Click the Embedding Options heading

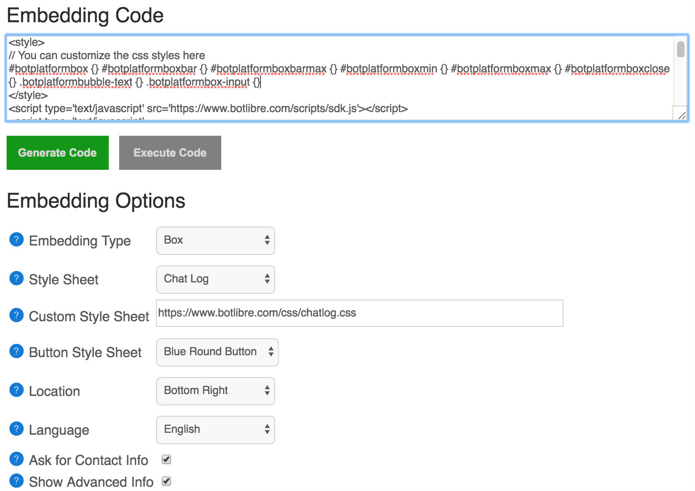[96, 201]
